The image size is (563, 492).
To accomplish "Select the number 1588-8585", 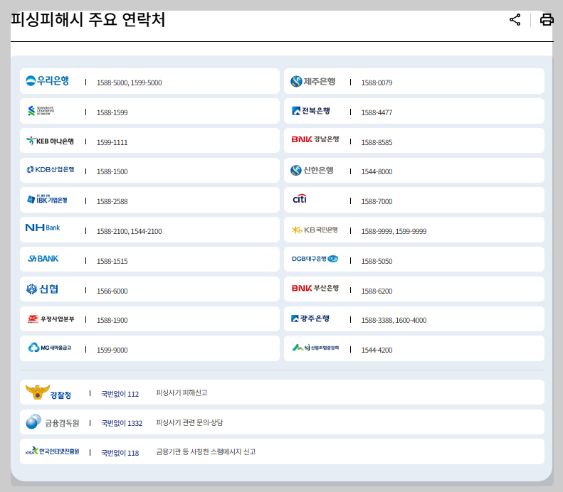I will click(377, 142).
